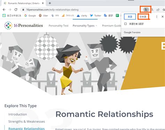Open the Strengths & Weaknesses link
Viewport: 165px width, 130px height.
click(x=26, y=122)
